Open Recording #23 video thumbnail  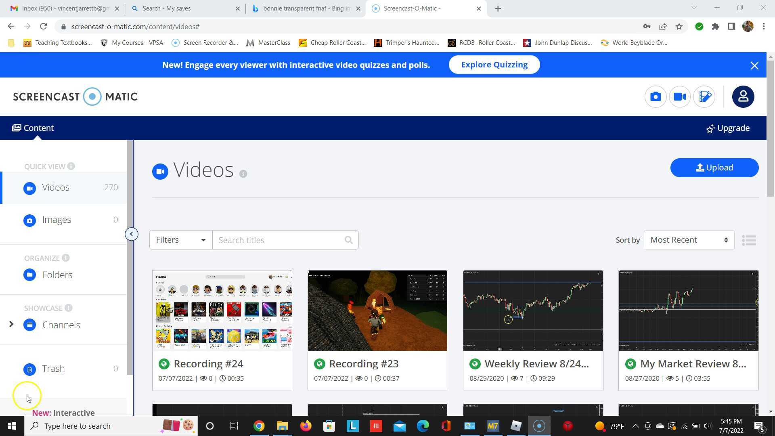click(x=377, y=311)
